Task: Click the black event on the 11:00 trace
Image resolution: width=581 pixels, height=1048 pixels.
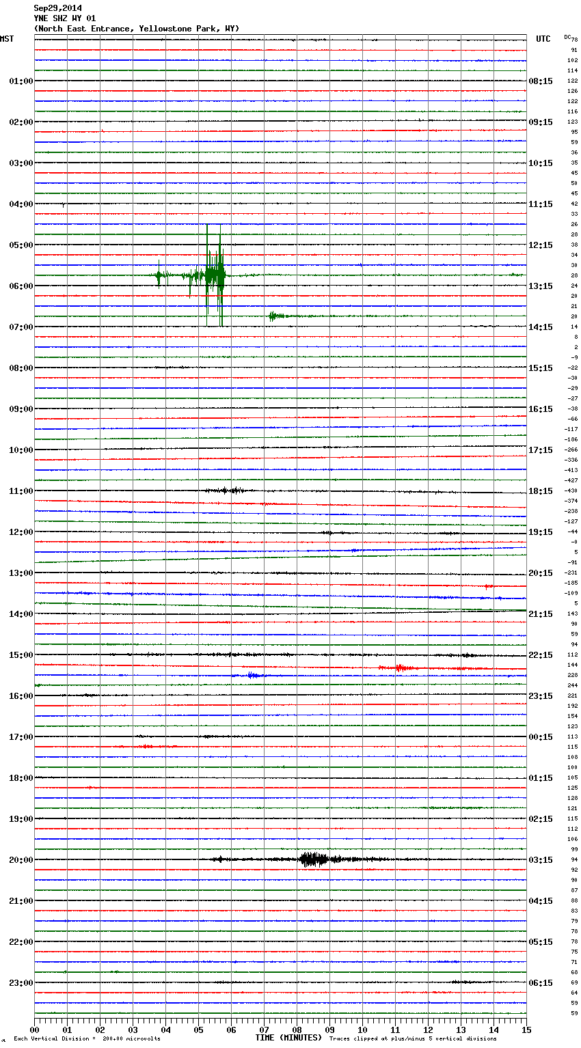Action: click(225, 491)
